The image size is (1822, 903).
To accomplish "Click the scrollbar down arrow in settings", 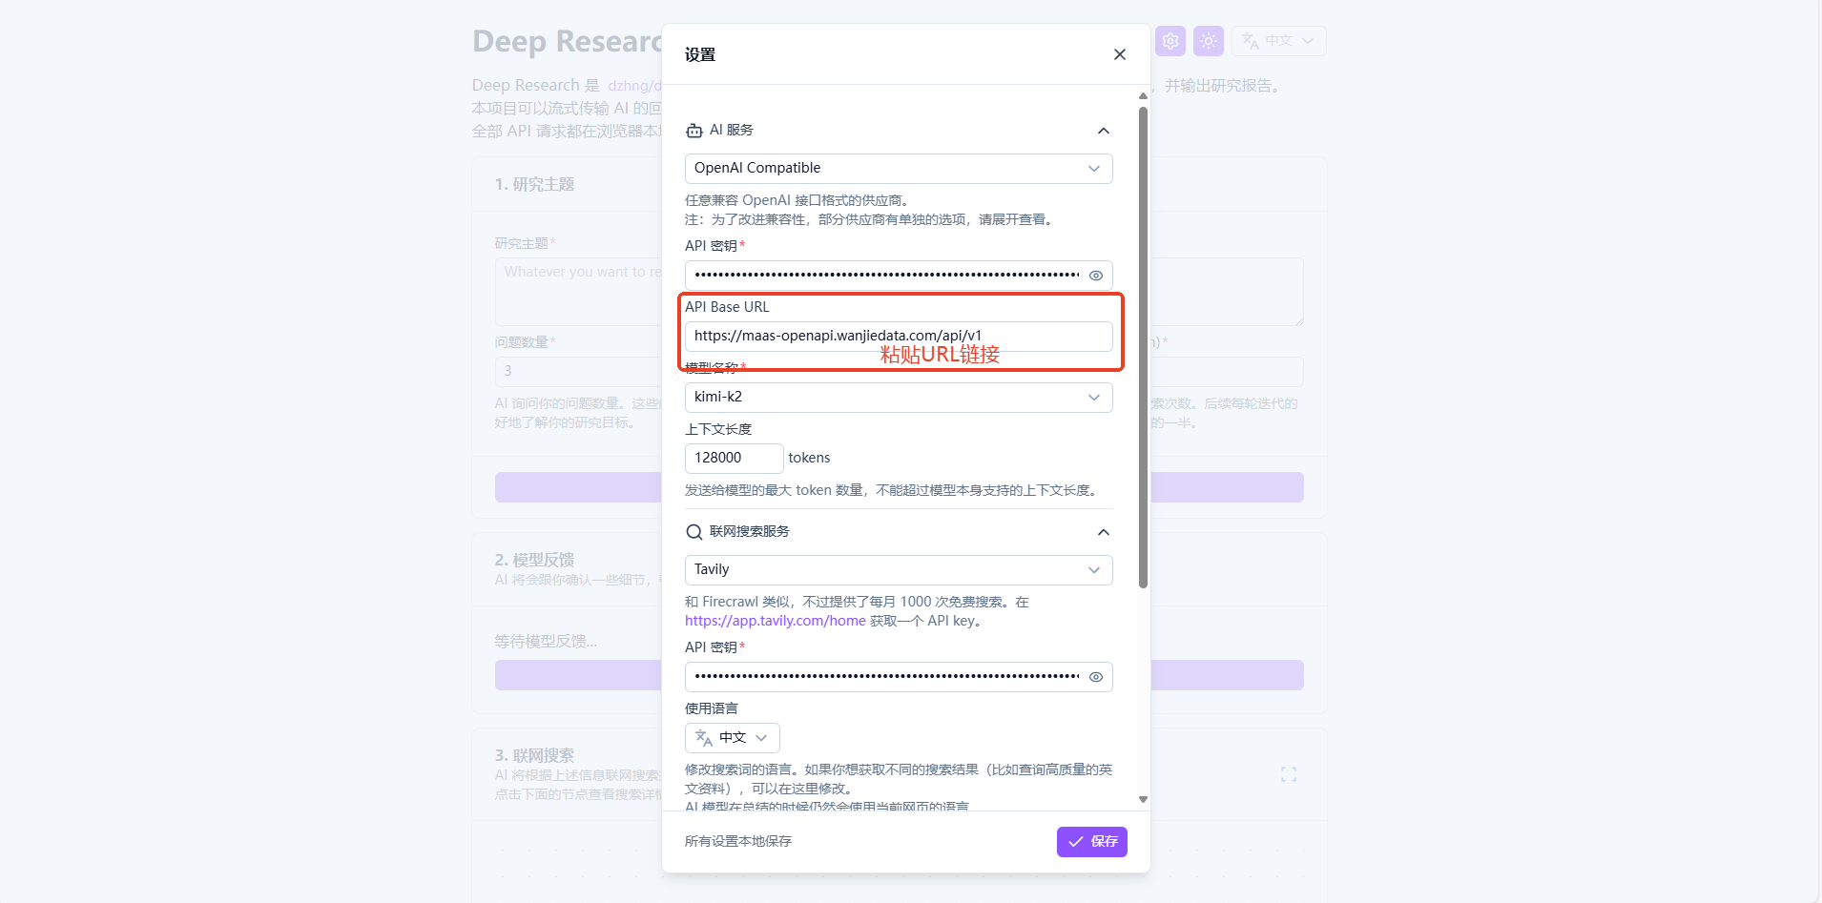I will (x=1143, y=799).
